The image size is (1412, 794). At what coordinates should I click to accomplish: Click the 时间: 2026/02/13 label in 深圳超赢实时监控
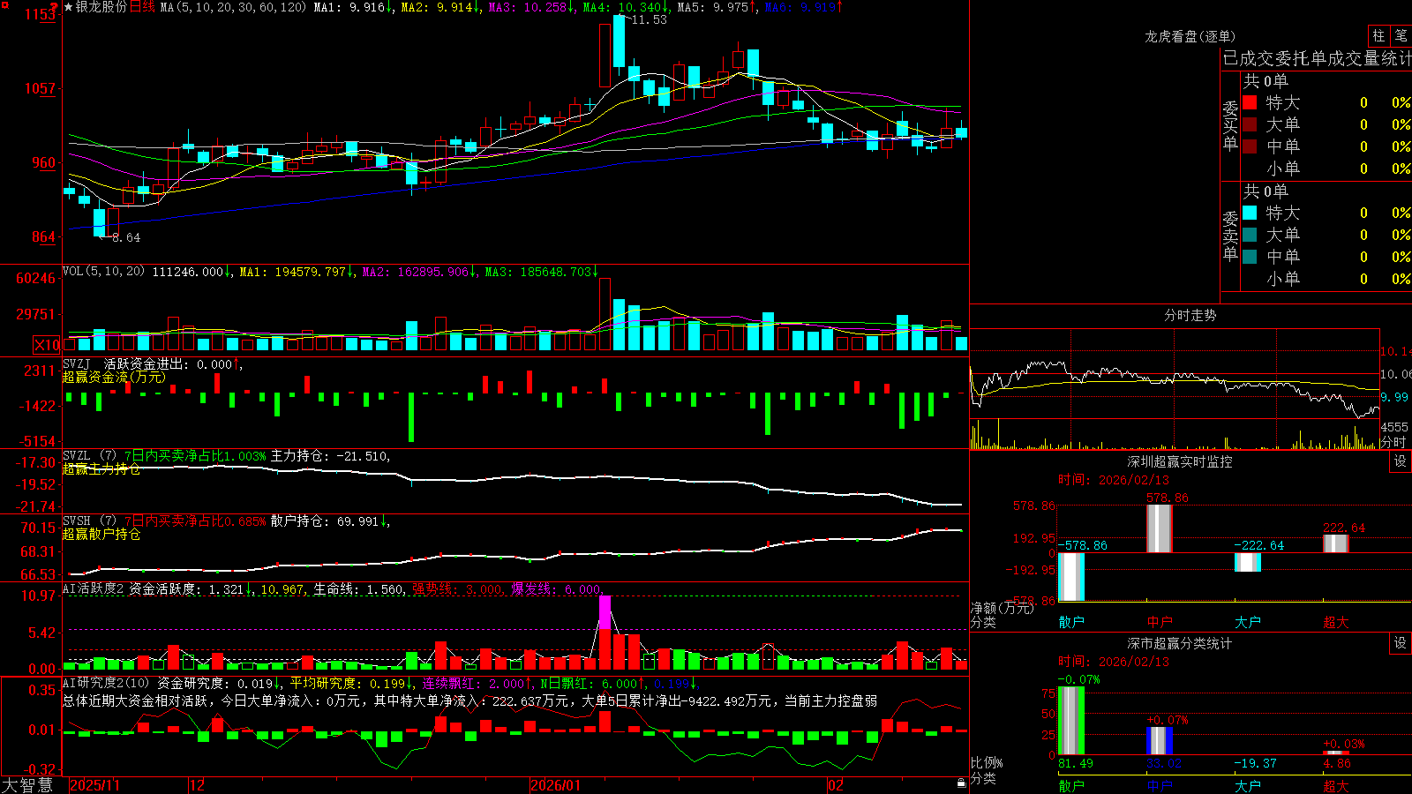pyautogui.click(x=1114, y=480)
